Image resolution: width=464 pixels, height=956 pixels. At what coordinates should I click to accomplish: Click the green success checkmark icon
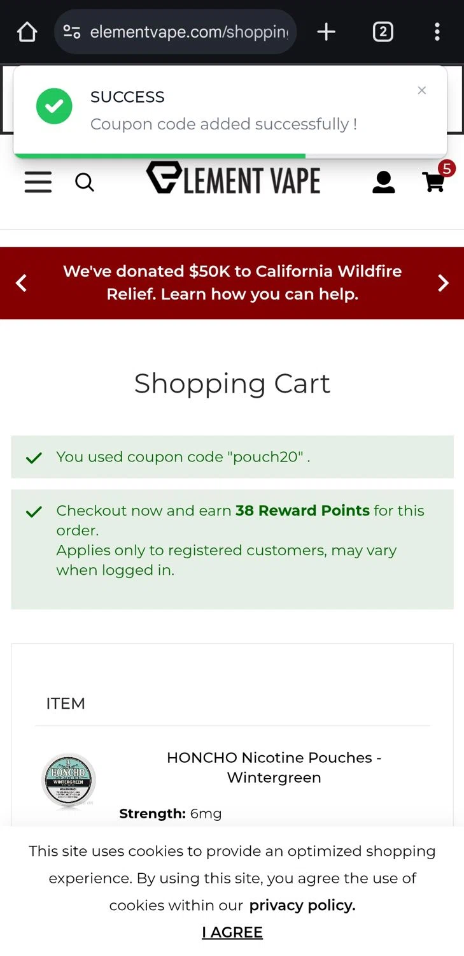[54, 106]
